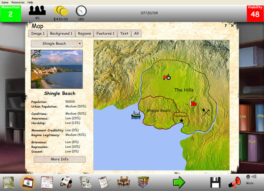Click the rolodex contacts icon

tap(66, 182)
